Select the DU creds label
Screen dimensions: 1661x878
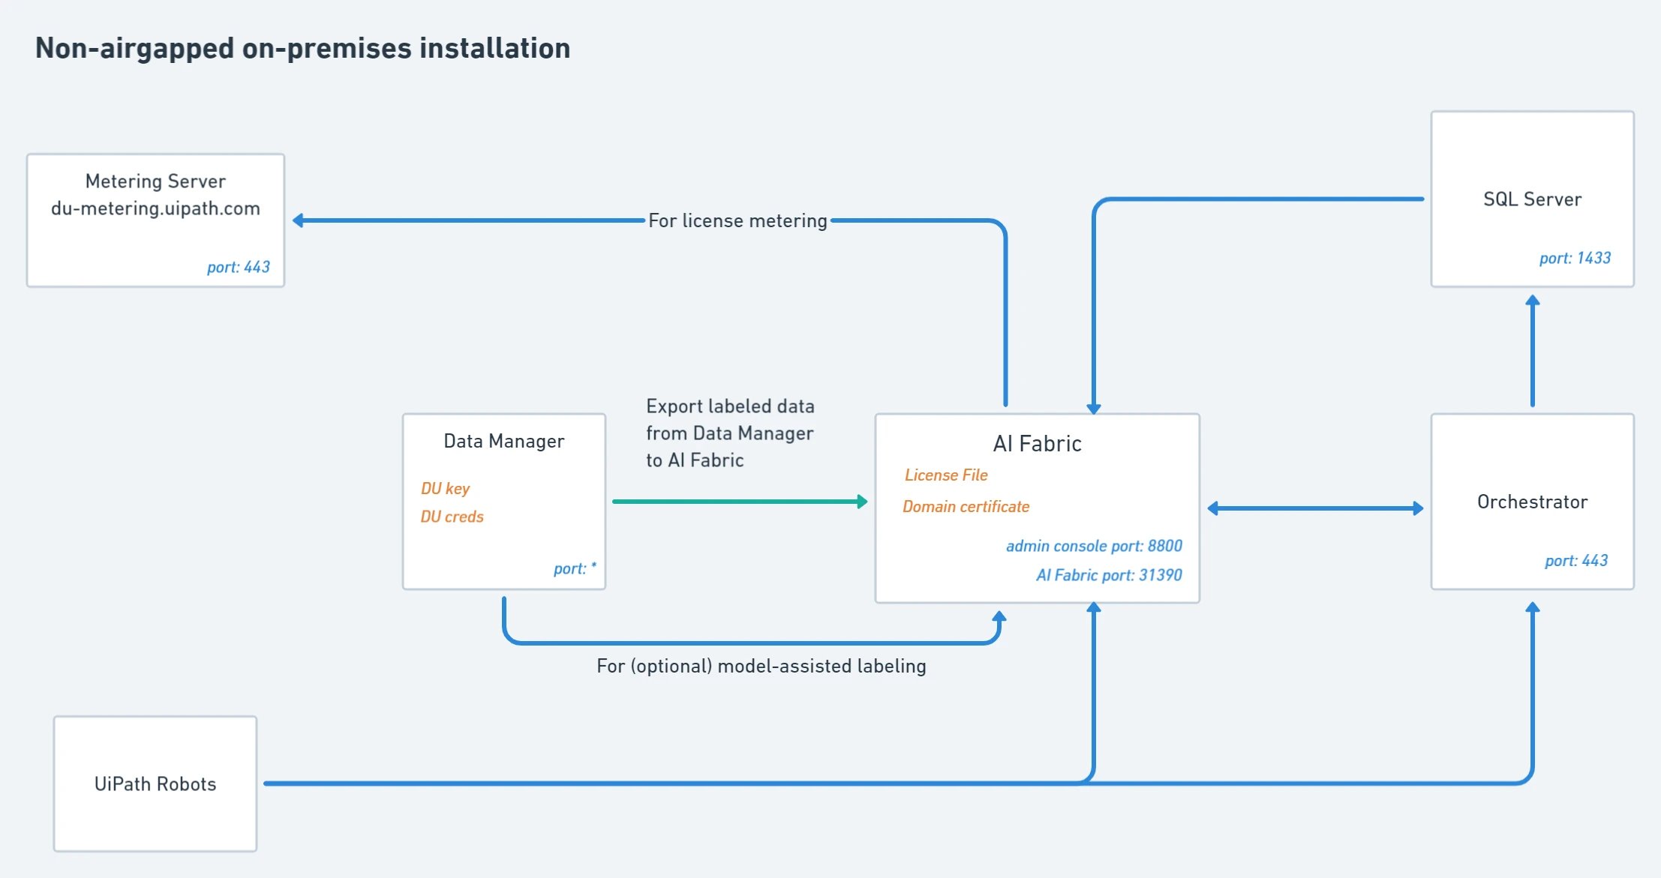click(x=452, y=517)
